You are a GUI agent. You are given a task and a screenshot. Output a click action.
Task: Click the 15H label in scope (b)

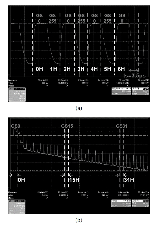(74, 180)
